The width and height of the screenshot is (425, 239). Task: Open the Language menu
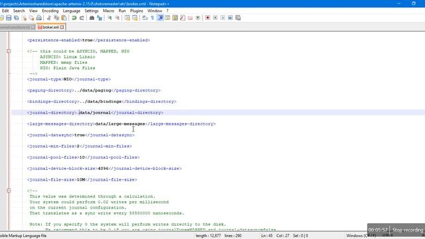[x=72, y=11]
